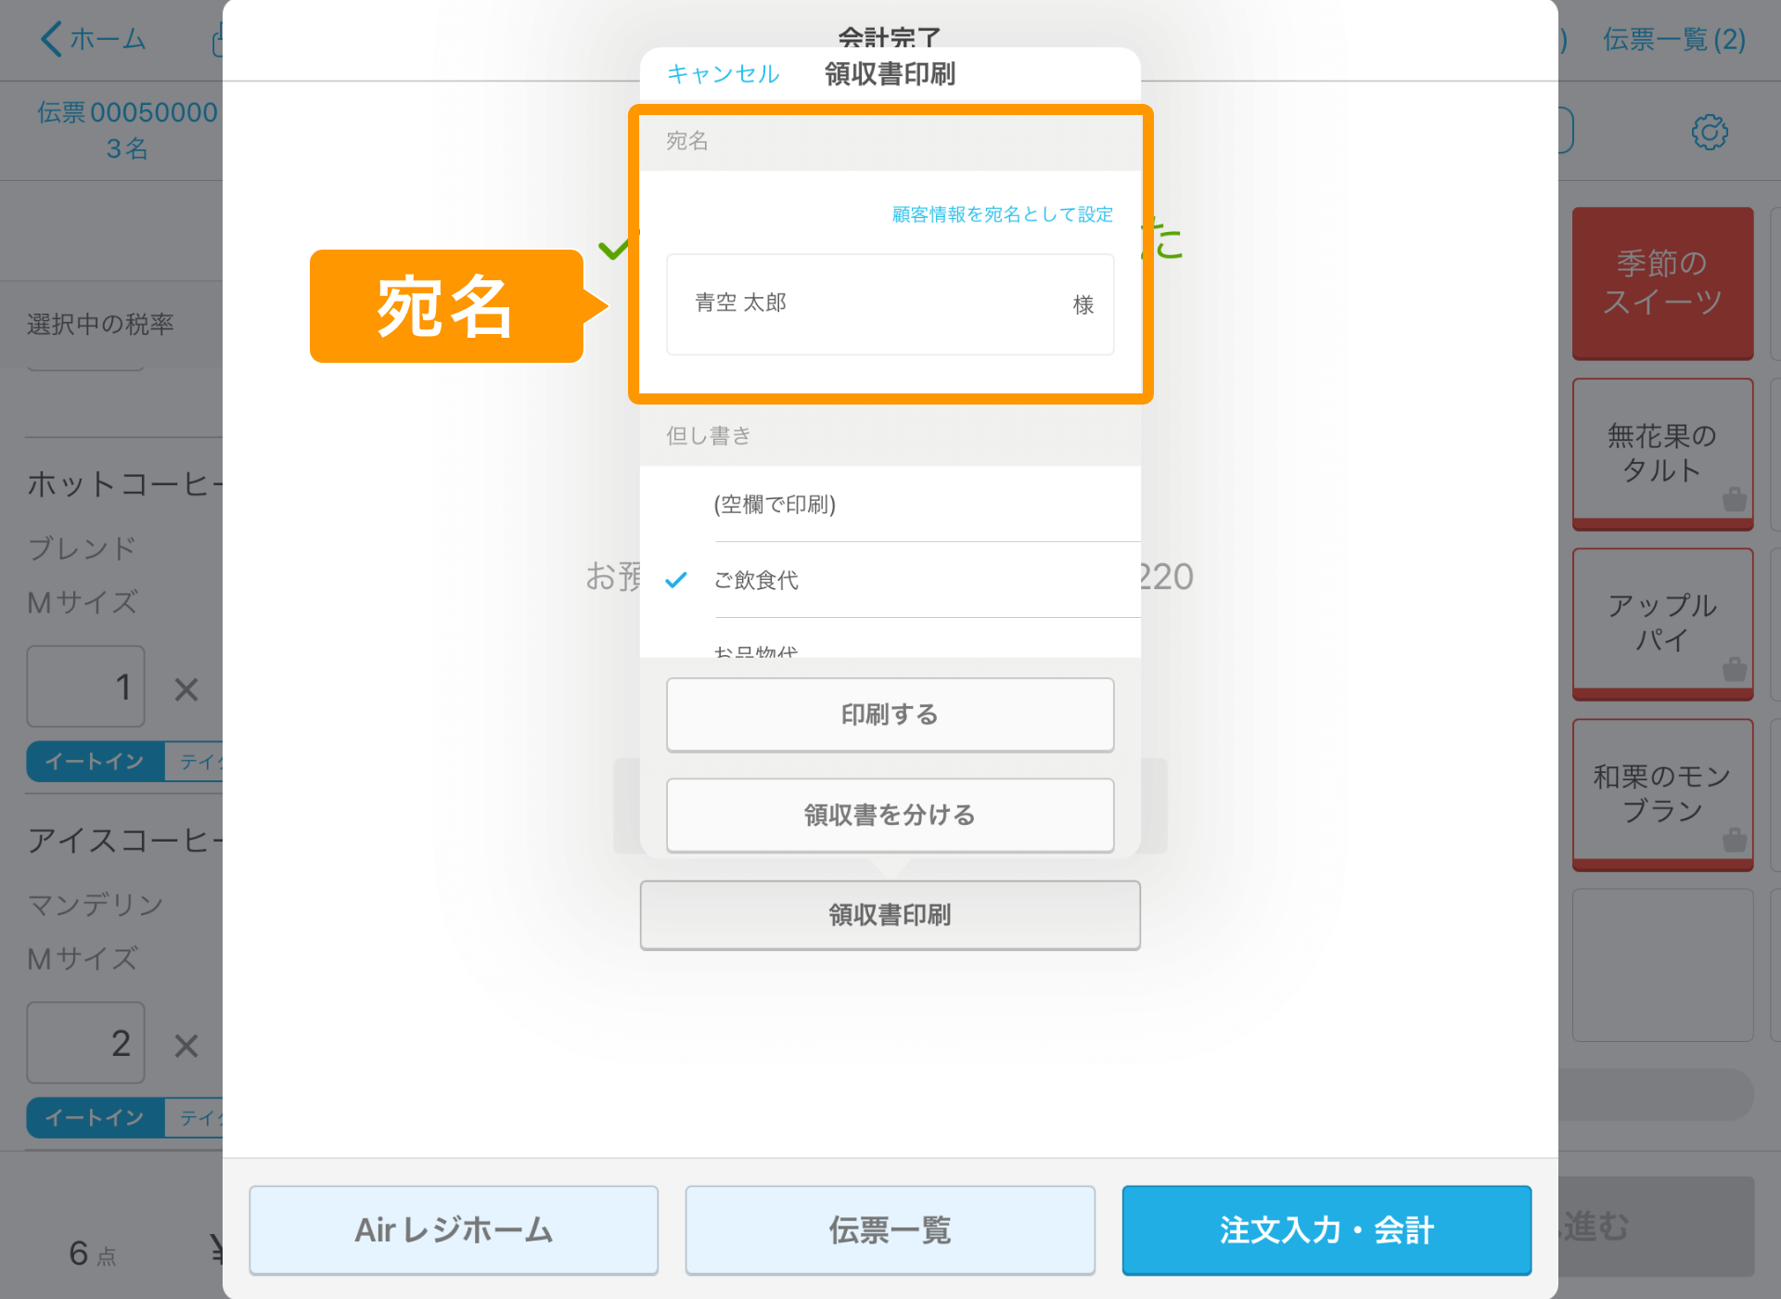
Task: Remove the アイスコーヒー item with its X icon
Action: 186,1046
